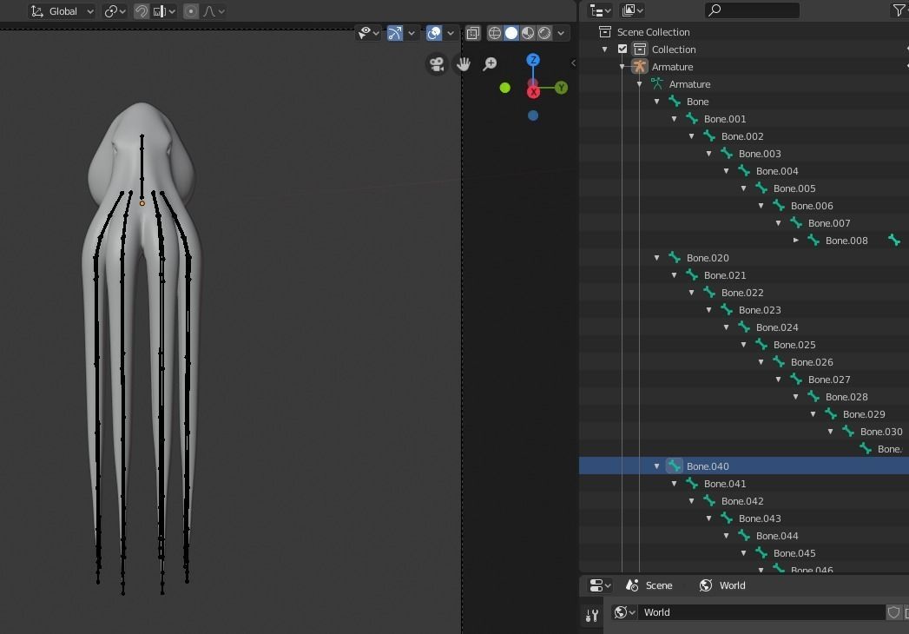
Task: Open the gizmo options dropdown arrow
Action: pos(411,33)
